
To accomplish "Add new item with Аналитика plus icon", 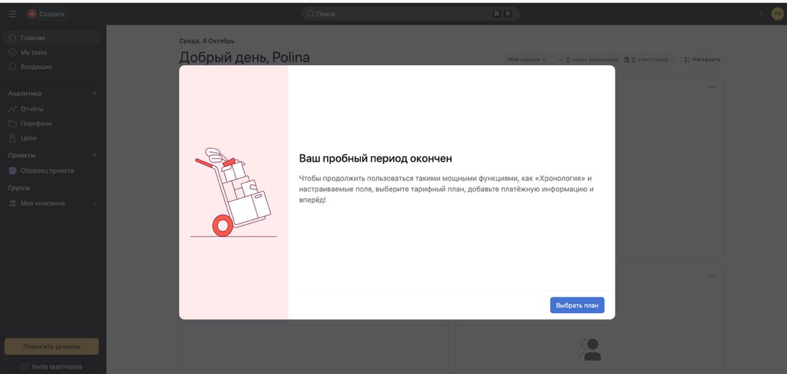I will pos(94,93).
